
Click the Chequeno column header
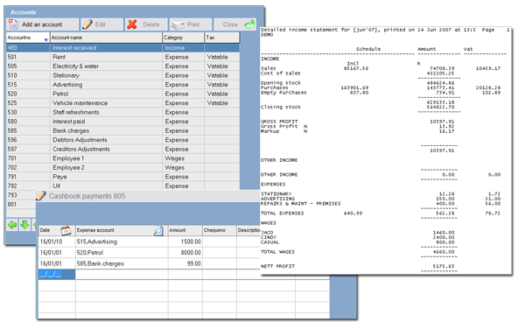(220, 230)
